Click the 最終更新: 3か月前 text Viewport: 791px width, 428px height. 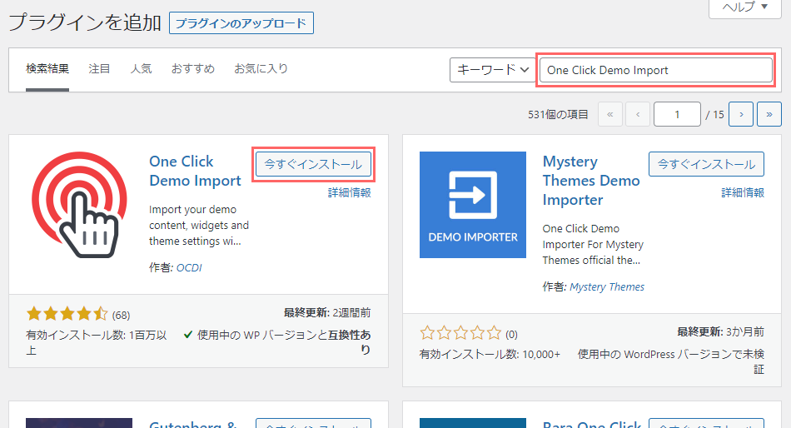click(x=720, y=331)
